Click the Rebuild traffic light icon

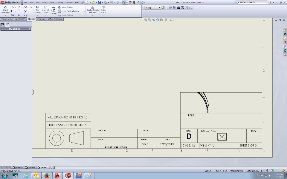[x=134, y=2]
